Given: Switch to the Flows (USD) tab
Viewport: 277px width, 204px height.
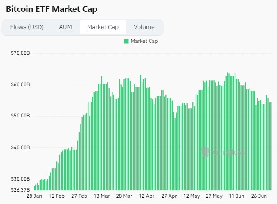Looking at the screenshot, I should 27,27.
